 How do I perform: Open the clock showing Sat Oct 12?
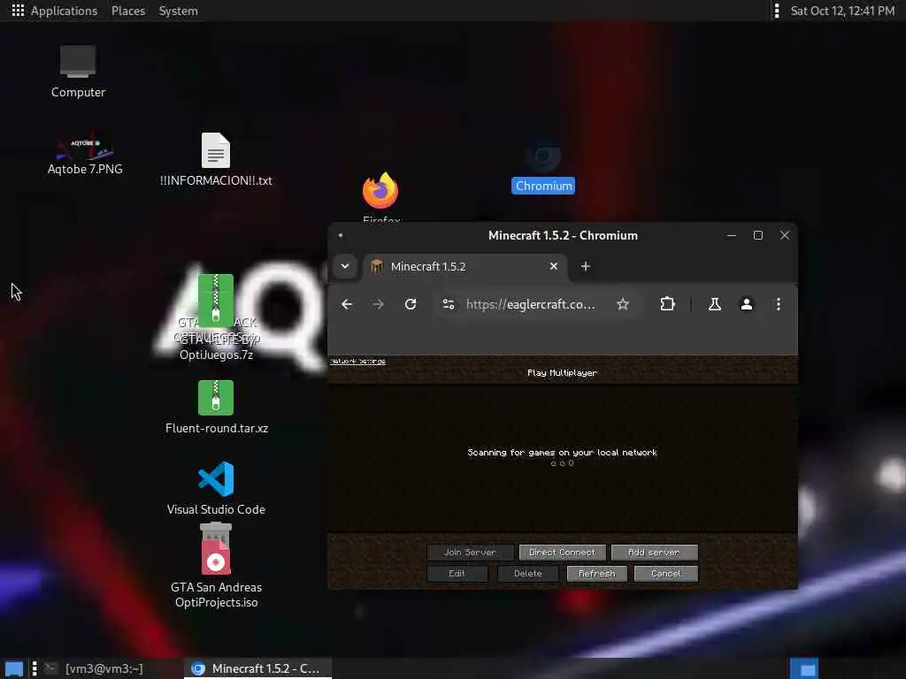coord(842,11)
